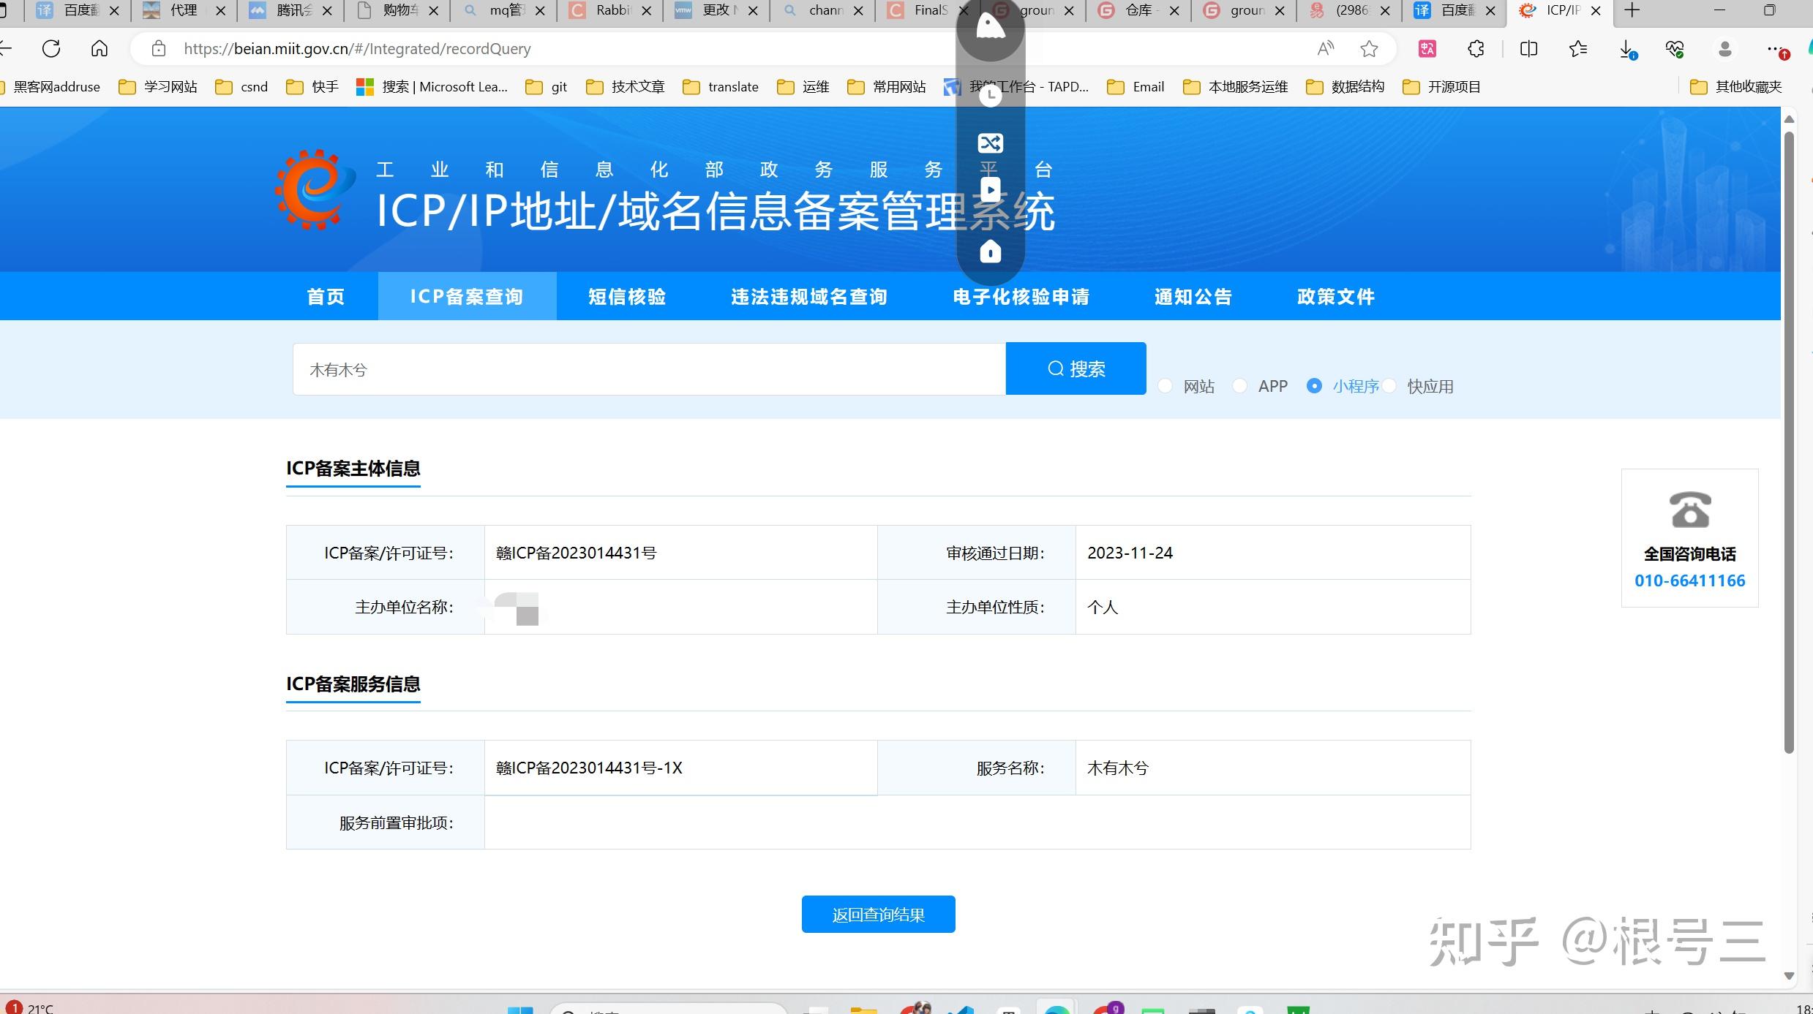
Task: Click the floating widget shuffle icon
Action: click(990, 143)
